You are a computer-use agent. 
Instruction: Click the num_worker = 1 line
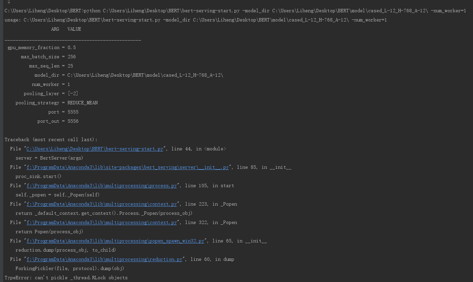[x=51, y=85]
